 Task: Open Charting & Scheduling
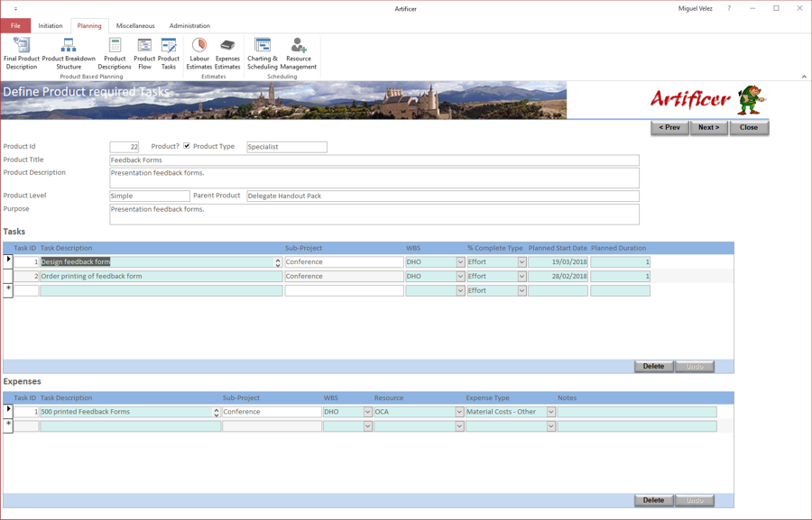point(262,53)
